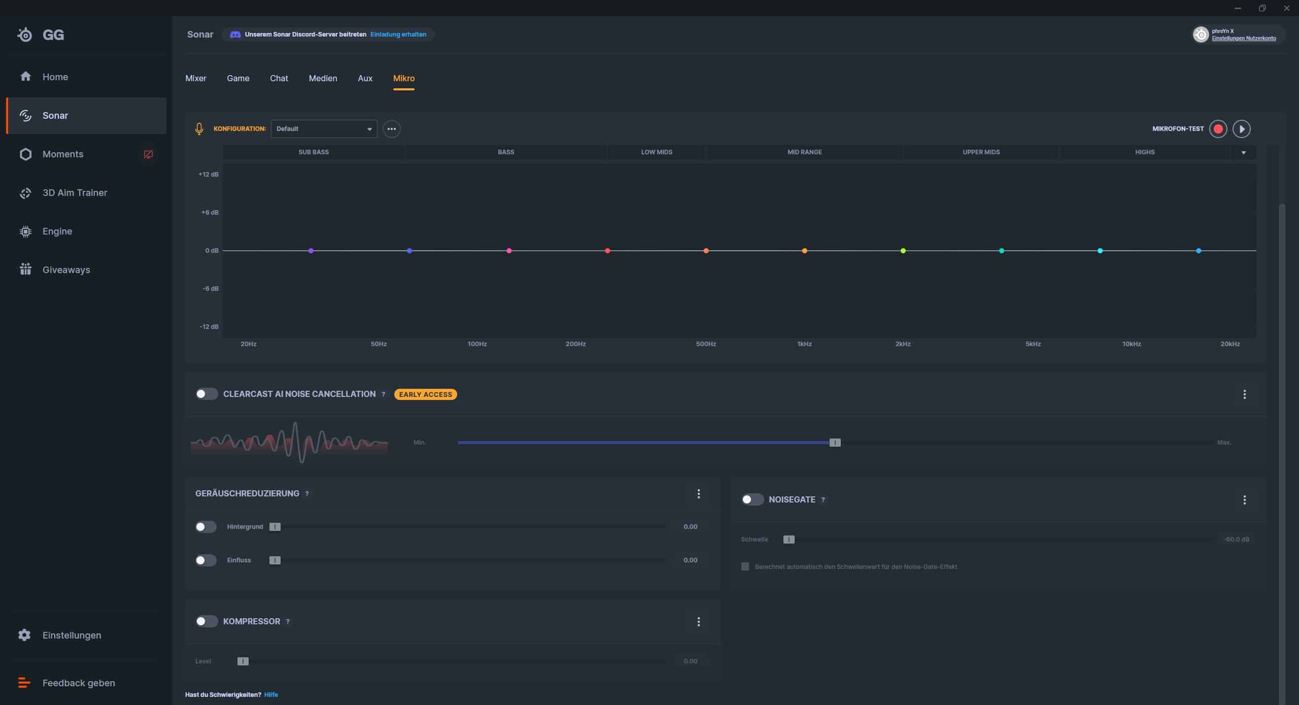Screen dimensions: 1299x705
Task: Open the Moments section in the sidebar
Action: click(62, 154)
